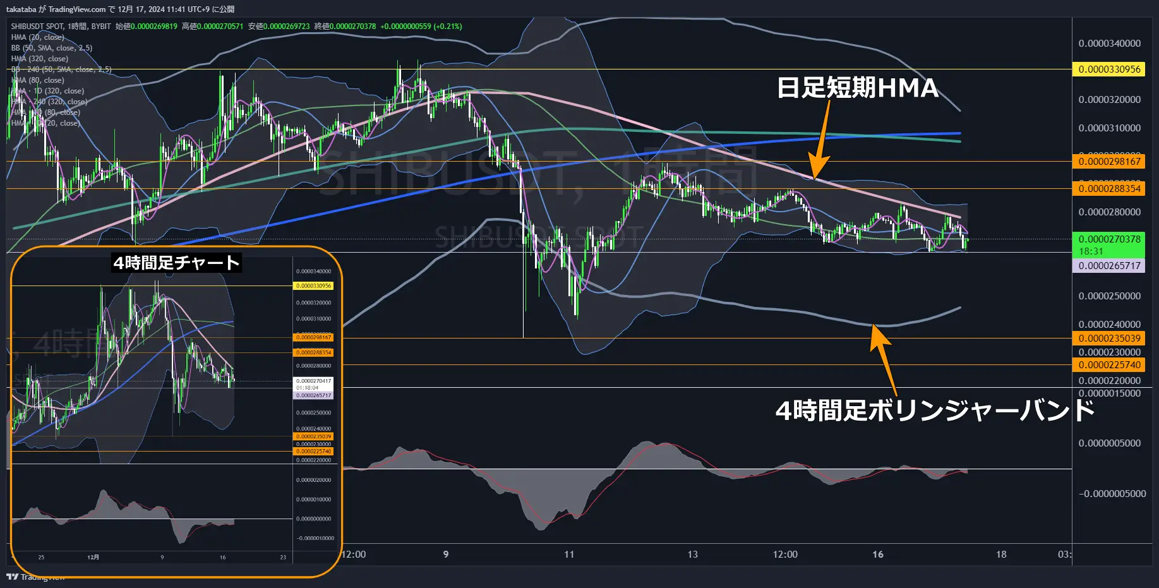Click the HMA · 1D (20, close) legend entry
The width and height of the screenshot is (1159, 588).
tap(45, 123)
